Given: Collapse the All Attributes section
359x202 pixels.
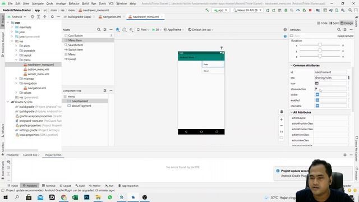Looking at the screenshot, I should click(x=292, y=112).
